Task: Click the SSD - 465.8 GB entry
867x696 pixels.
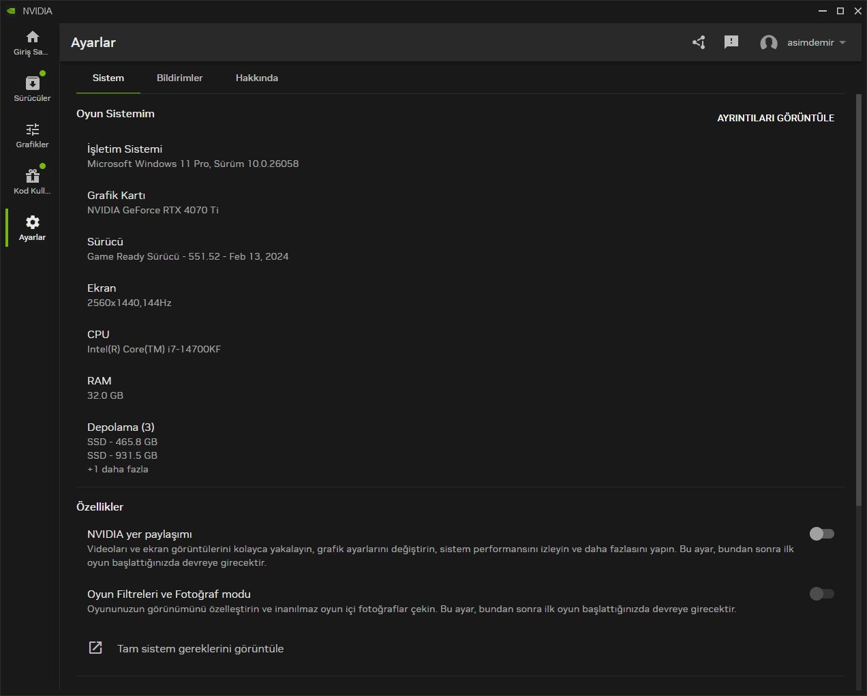Action: point(122,442)
